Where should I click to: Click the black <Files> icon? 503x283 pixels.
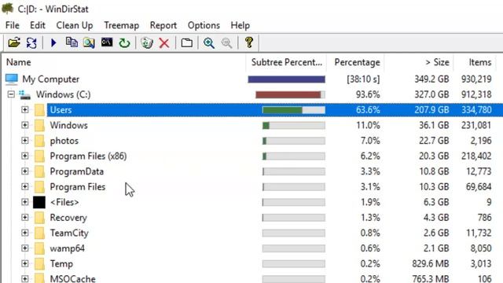[39, 203]
